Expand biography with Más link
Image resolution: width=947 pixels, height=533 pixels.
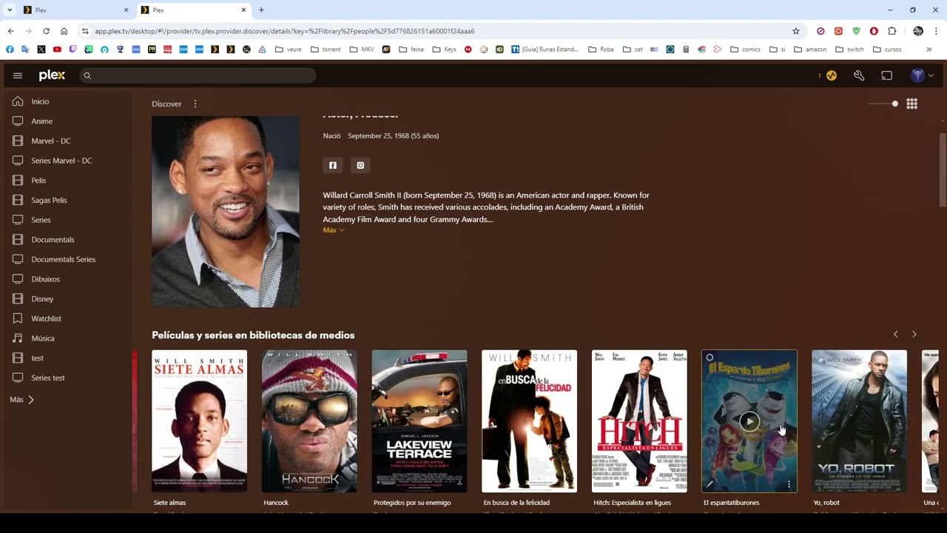click(x=334, y=230)
